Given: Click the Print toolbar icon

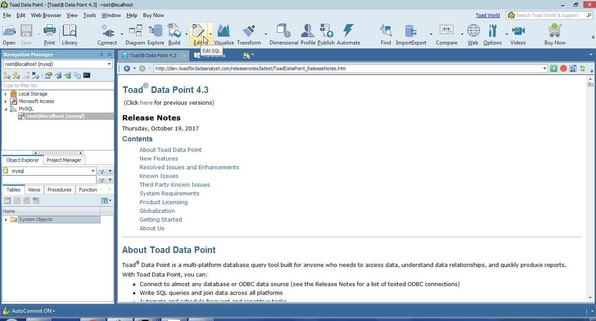Looking at the screenshot, I should click(49, 34).
